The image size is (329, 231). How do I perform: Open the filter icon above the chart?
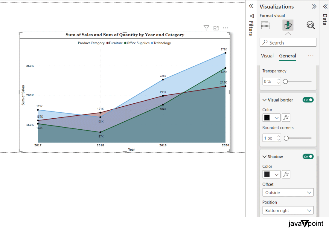[x=206, y=28]
